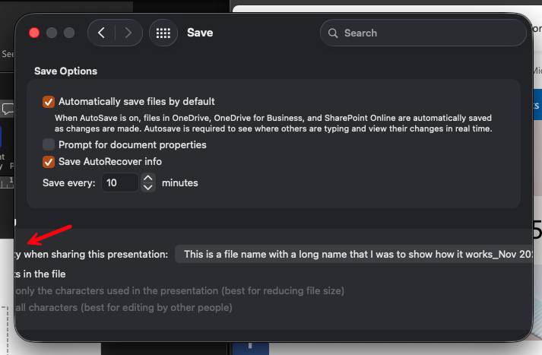This screenshot has width=542, height=355.
Task: Go forward using the right chevron
Action: coord(128,33)
